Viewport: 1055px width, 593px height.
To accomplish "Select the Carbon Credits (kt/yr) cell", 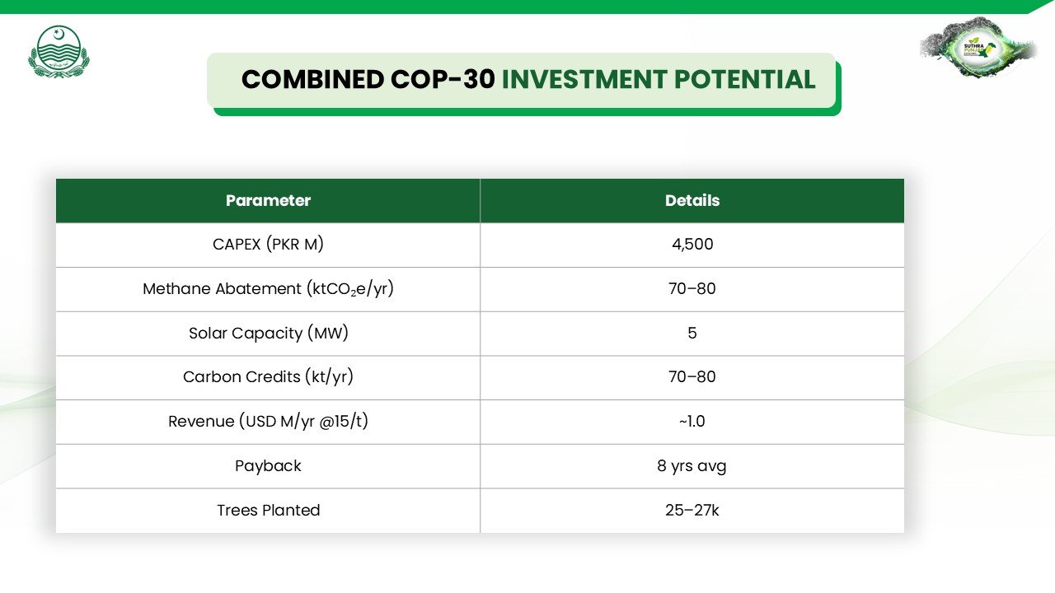I will point(268,377).
